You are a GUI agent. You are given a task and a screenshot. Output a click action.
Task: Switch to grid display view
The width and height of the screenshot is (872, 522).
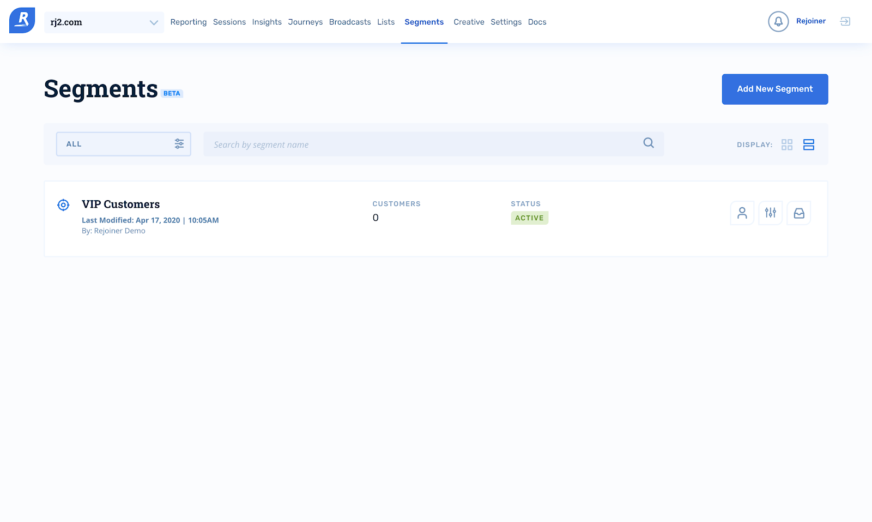coord(787,145)
